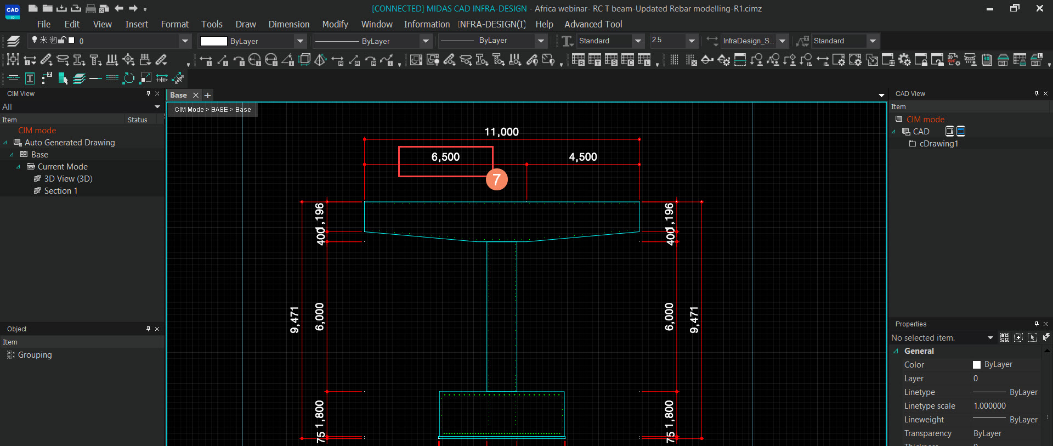
Task: Click the multileader style icon before Standard
Action: (803, 41)
